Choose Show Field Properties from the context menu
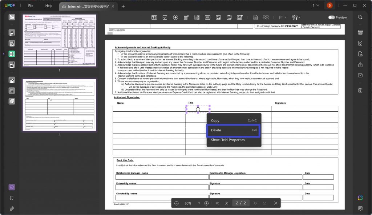The width and height of the screenshot is (372, 215). [x=227, y=140]
